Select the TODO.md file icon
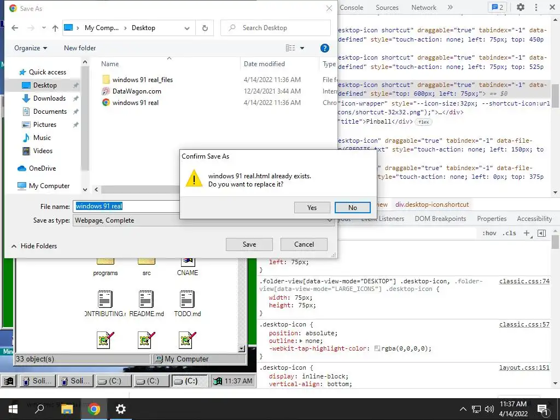Image resolution: width=560 pixels, height=420 pixels. point(188,304)
